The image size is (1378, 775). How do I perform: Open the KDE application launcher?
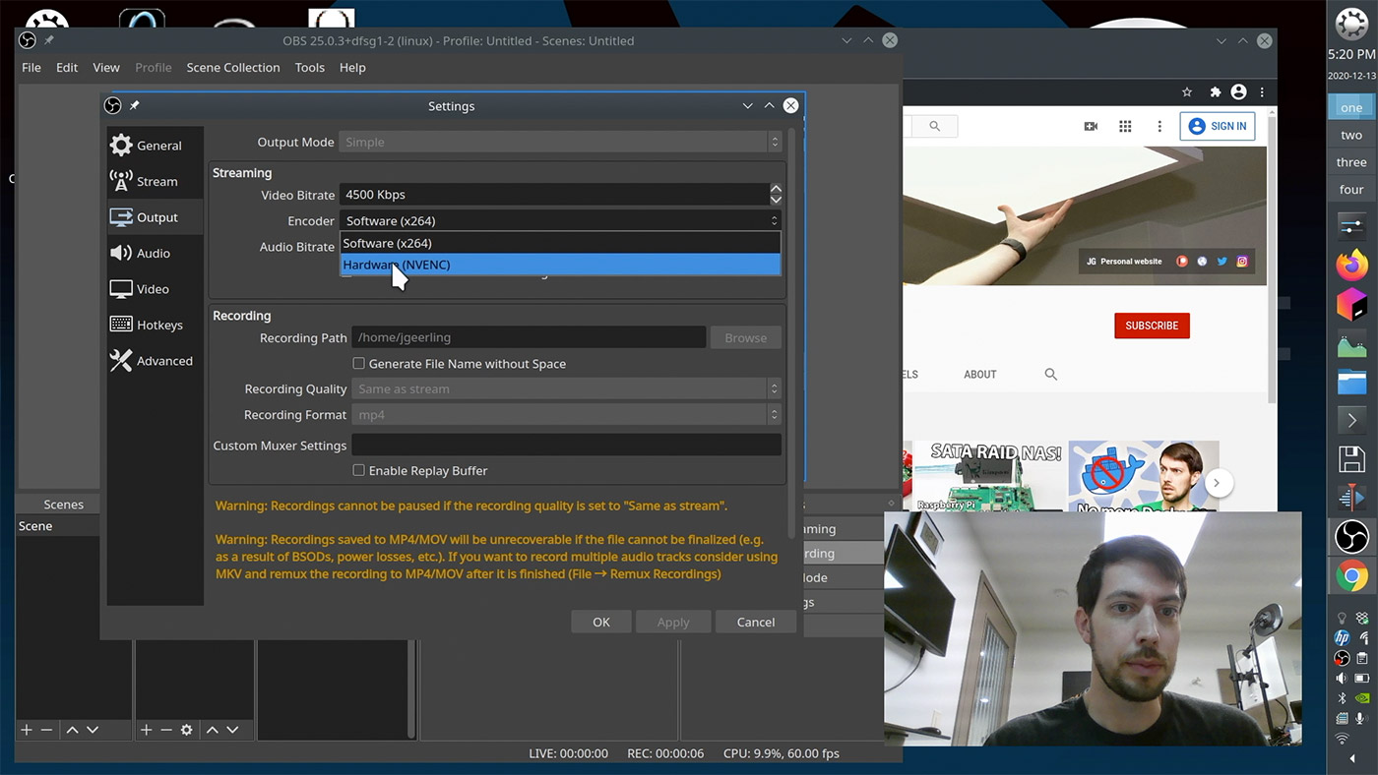coord(1351,22)
